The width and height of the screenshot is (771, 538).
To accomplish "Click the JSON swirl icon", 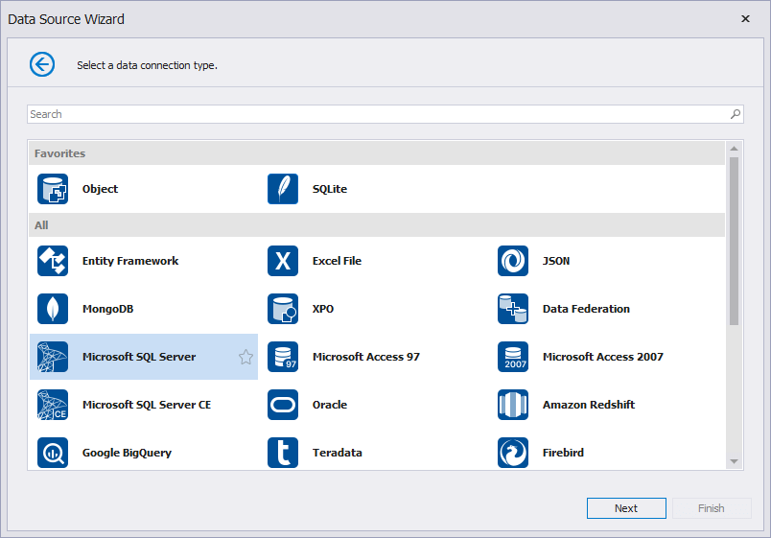I will click(x=513, y=261).
